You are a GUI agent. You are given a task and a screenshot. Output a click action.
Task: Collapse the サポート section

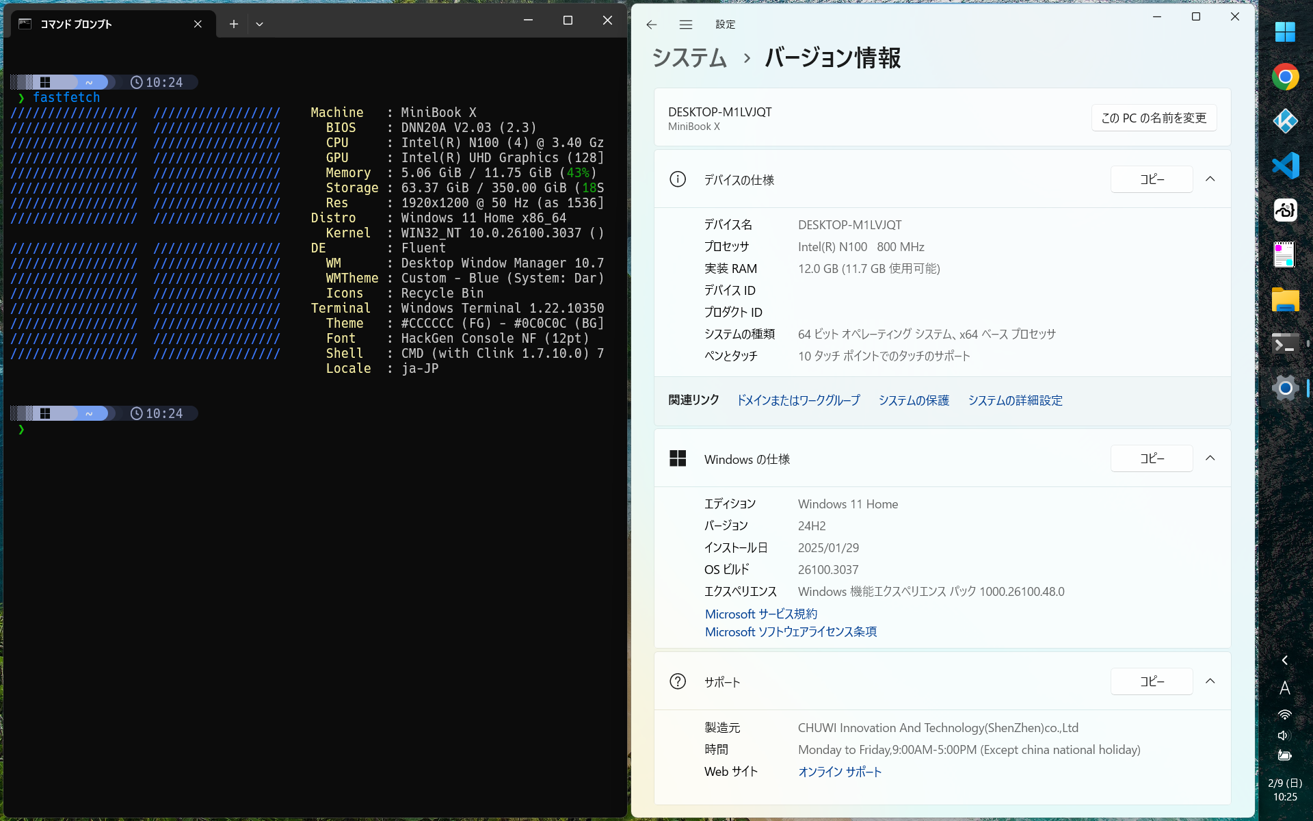[1210, 681]
